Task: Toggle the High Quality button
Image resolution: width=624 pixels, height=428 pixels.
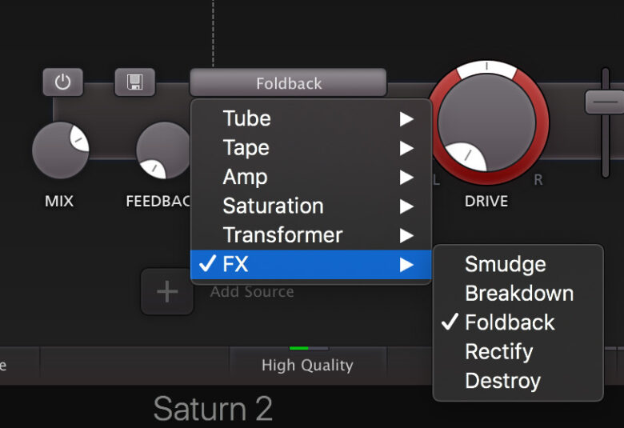Action: pos(308,363)
